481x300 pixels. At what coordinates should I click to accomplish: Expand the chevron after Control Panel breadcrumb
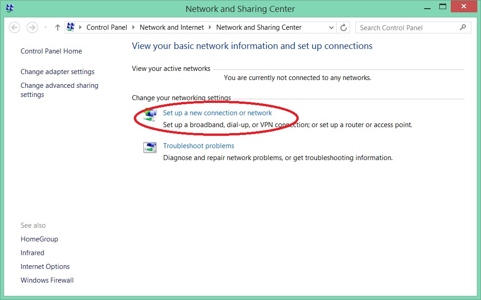pyautogui.click(x=134, y=27)
